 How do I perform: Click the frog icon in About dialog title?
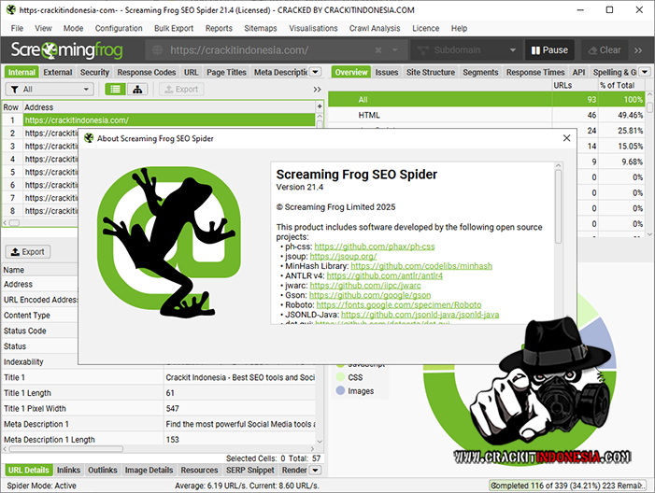[88, 138]
